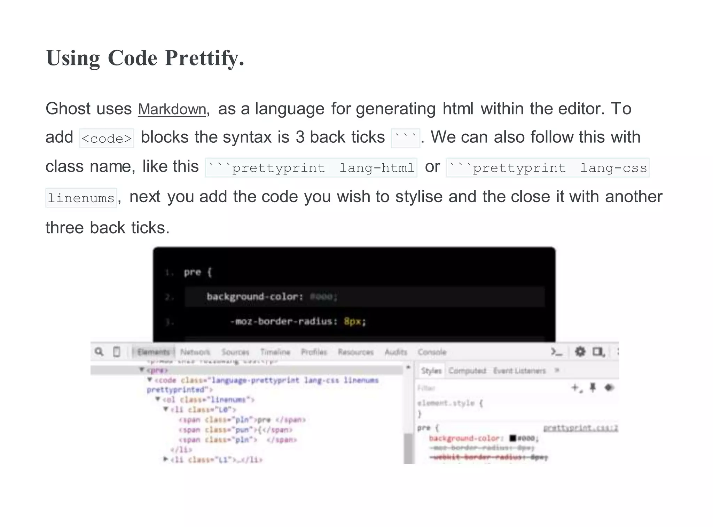Select the Computed sidebar tab
713x527 pixels.
tap(467, 371)
